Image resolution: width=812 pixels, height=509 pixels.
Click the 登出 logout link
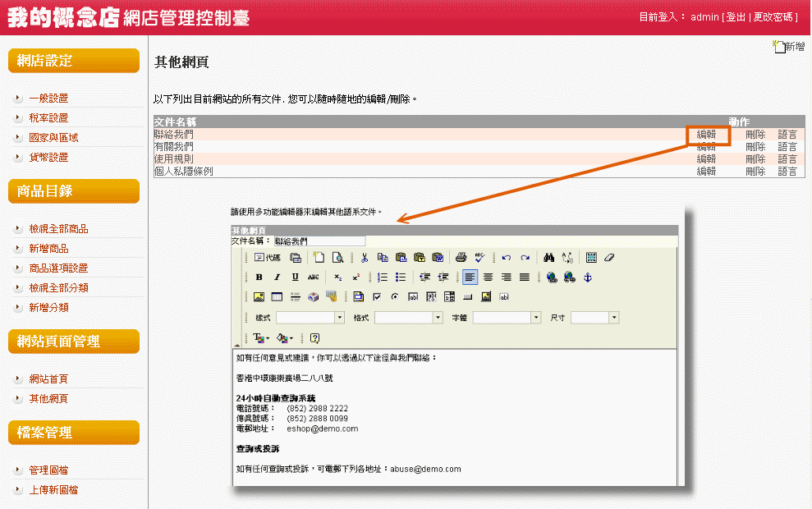[735, 17]
